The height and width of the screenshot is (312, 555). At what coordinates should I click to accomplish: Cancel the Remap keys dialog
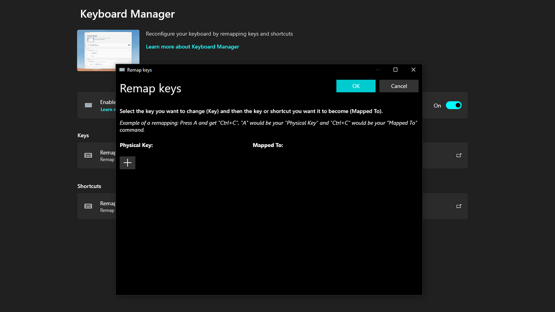tap(399, 86)
